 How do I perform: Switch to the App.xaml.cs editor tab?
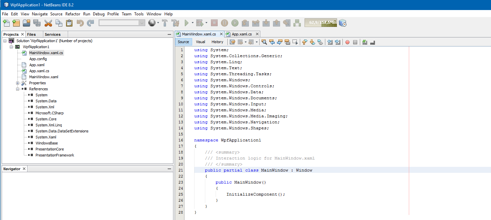click(241, 34)
